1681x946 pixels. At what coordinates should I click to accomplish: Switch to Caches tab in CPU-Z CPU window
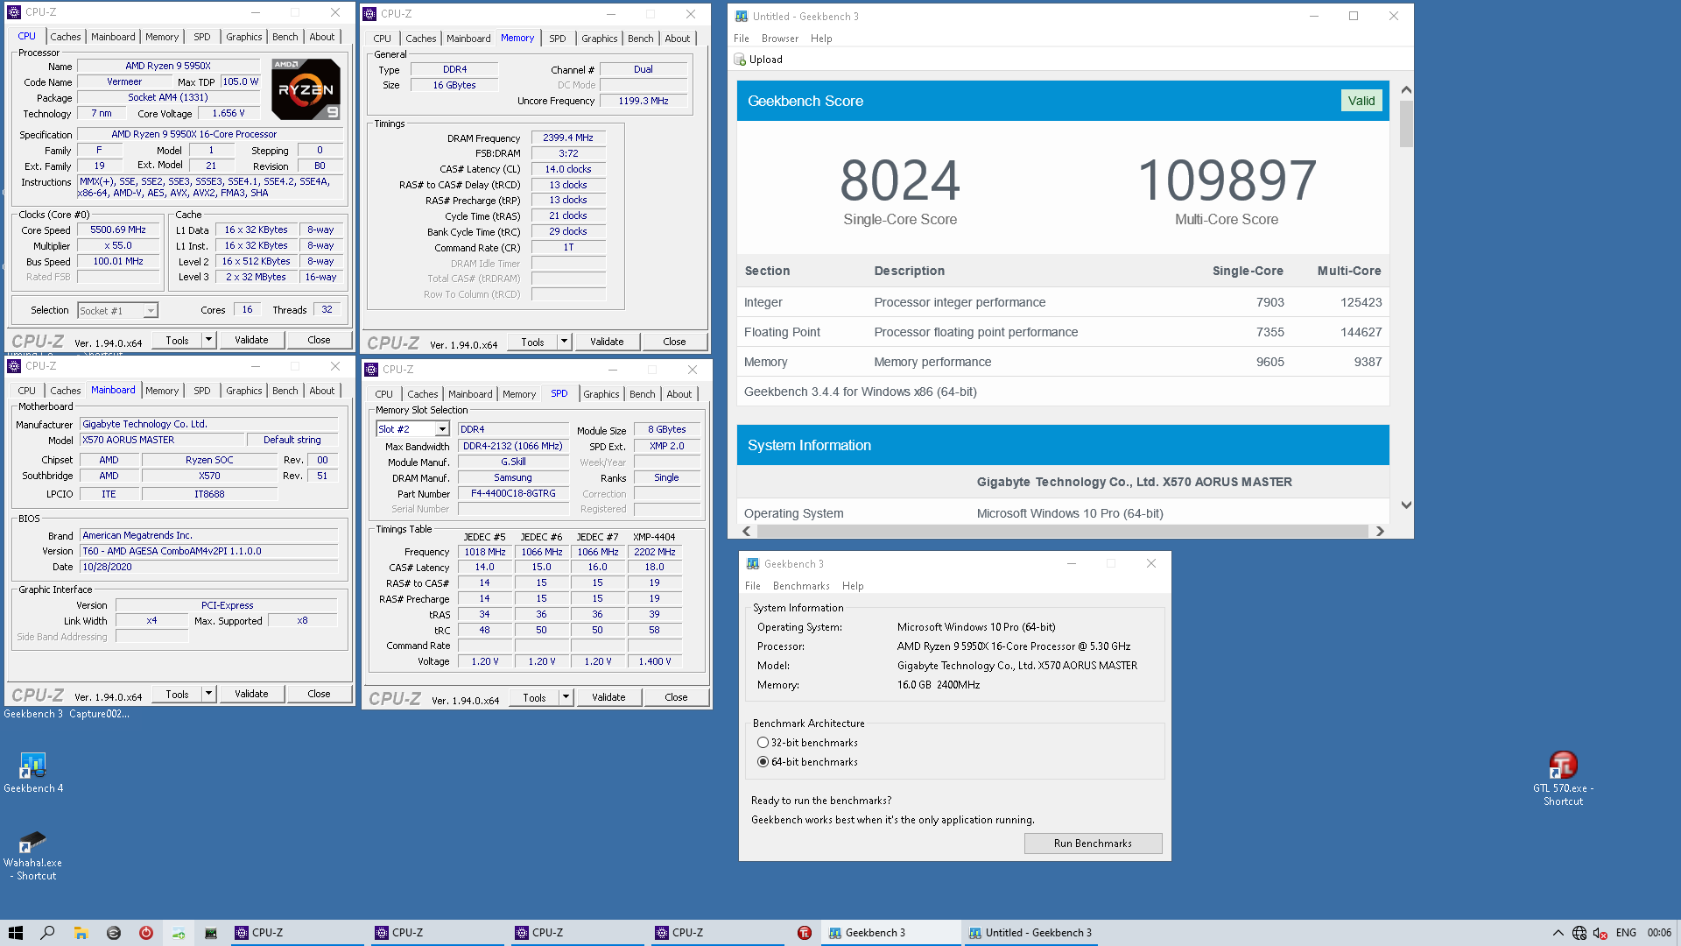[66, 37]
